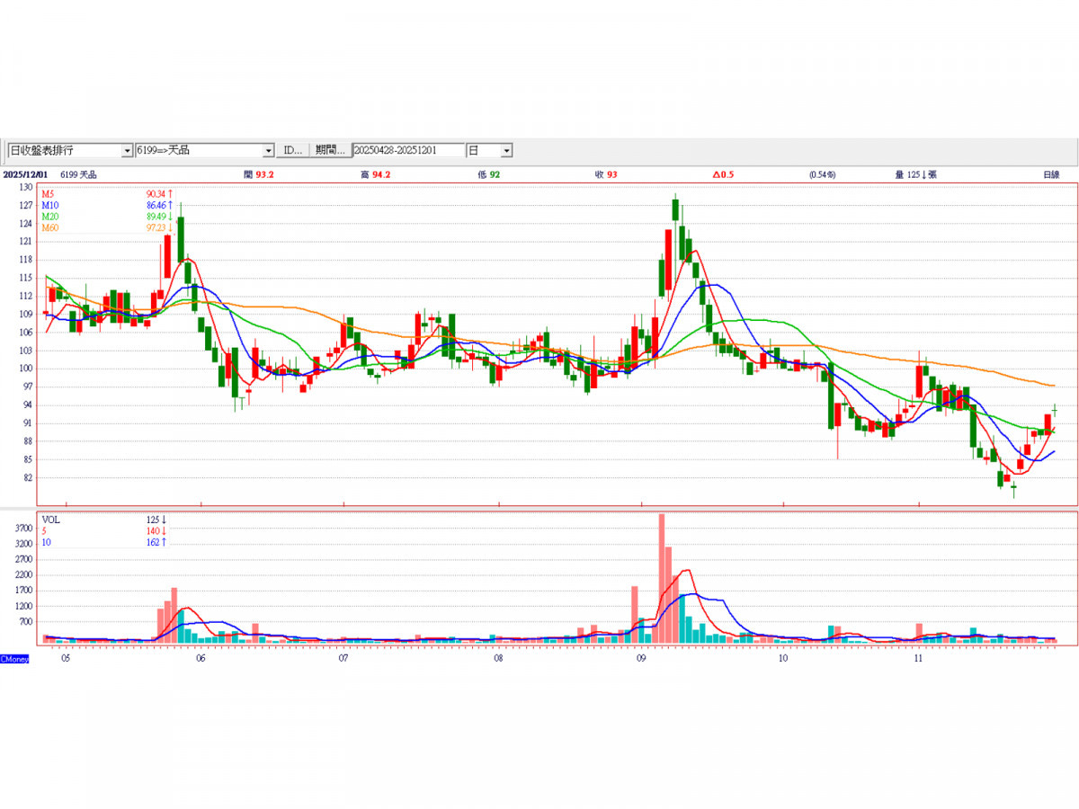Click the 收 93 closing price readout

(x=606, y=174)
